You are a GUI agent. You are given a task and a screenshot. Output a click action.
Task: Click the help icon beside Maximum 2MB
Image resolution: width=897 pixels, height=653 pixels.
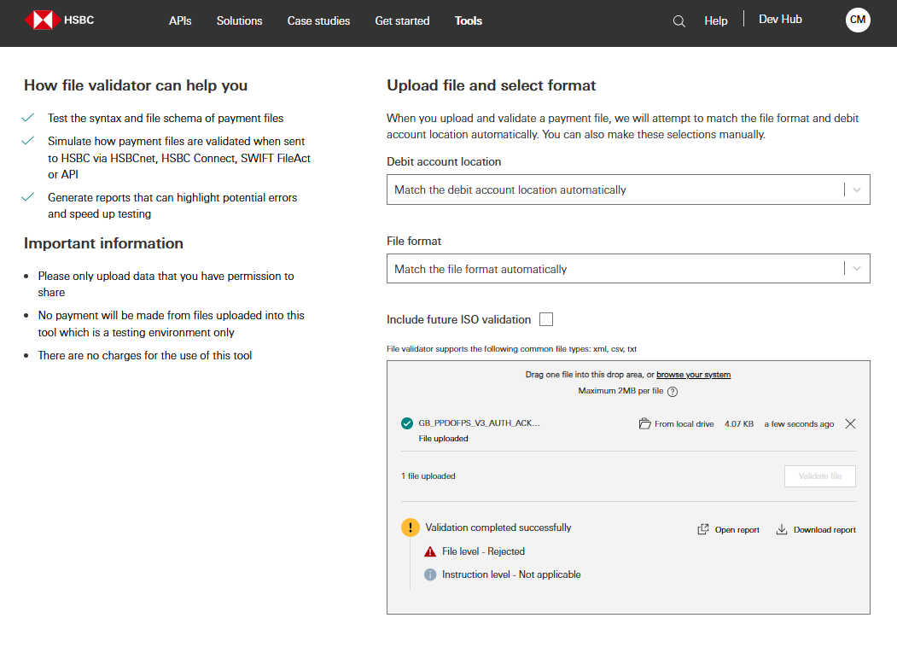(x=673, y=392)
